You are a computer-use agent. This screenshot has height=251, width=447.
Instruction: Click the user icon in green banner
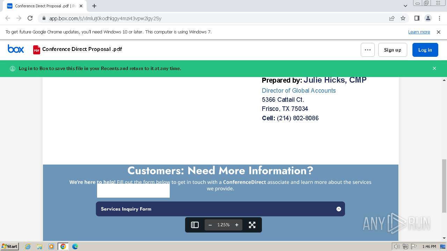(13, 69)
